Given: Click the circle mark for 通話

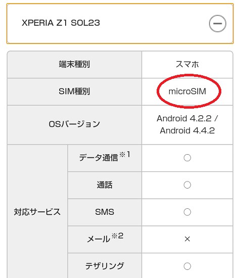Looking at the screenshot, I should pos(187,184).
